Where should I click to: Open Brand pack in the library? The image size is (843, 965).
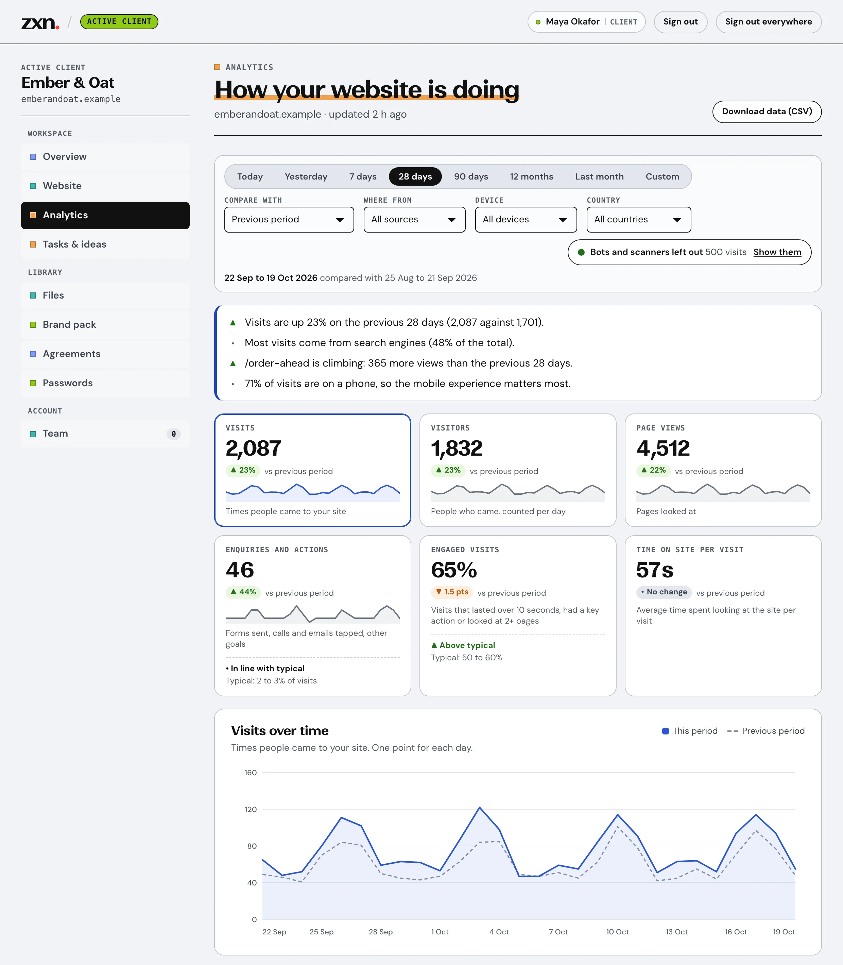tap(105, 325)
